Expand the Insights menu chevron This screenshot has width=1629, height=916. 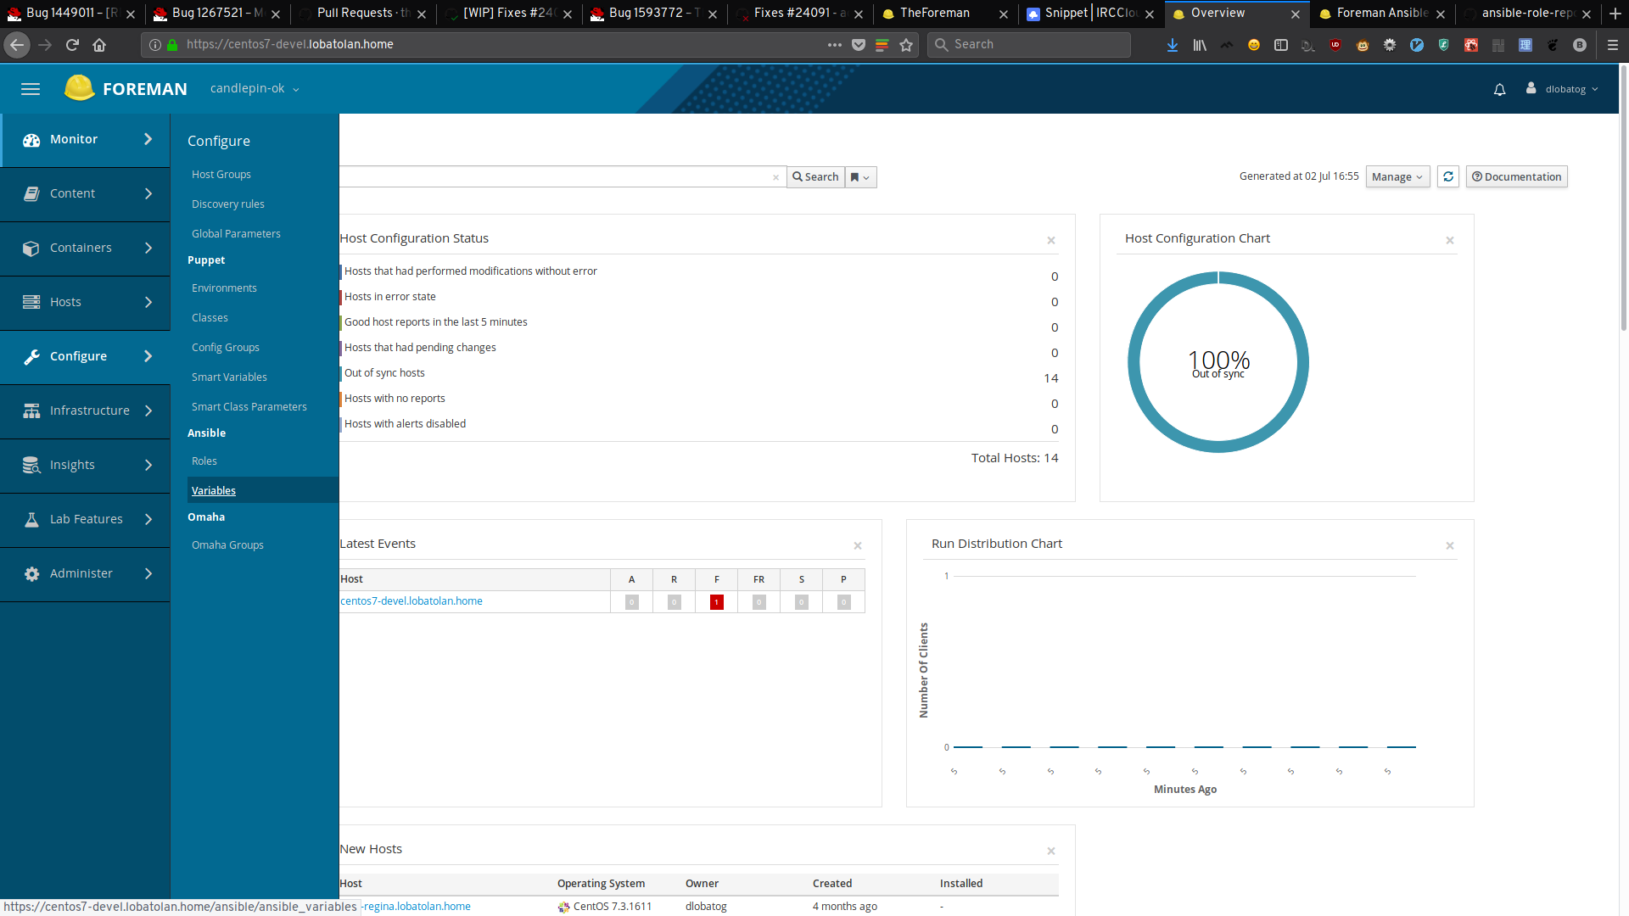point(148,466)
